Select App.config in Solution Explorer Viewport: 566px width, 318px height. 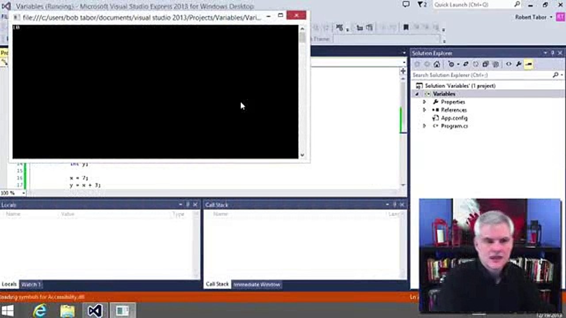(x=454, y=118)
